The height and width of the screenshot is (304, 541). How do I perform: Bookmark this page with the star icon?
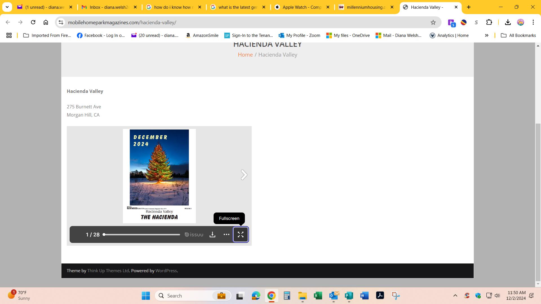click(x=433, y=23)
